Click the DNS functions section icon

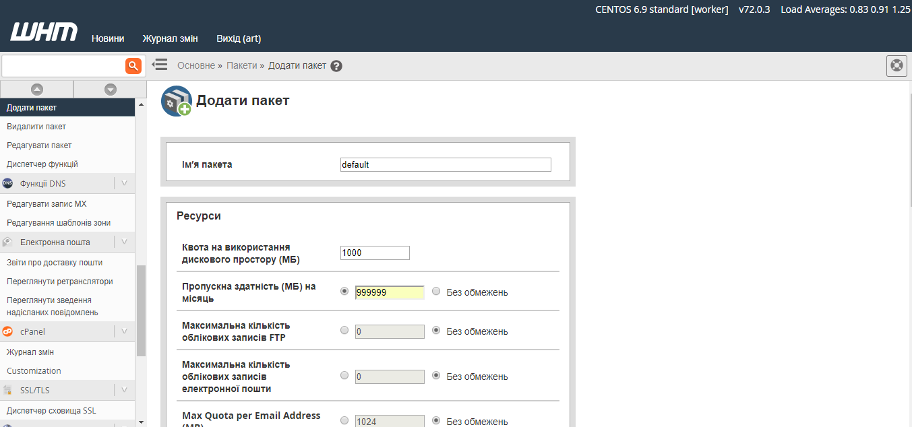(x=8, y=183)
